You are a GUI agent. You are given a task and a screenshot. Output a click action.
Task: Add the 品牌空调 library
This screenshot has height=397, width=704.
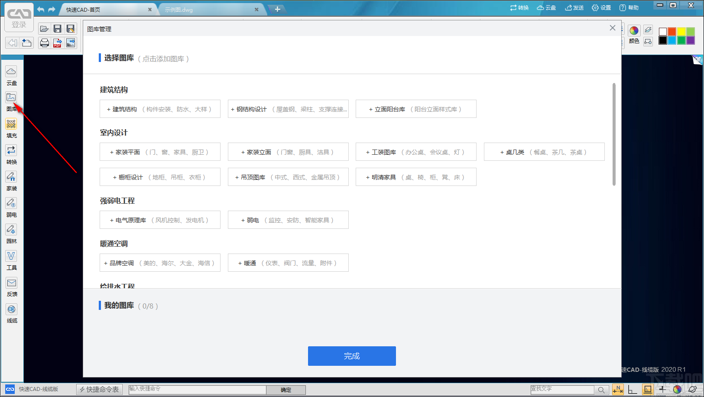click(x=160, y=263)
